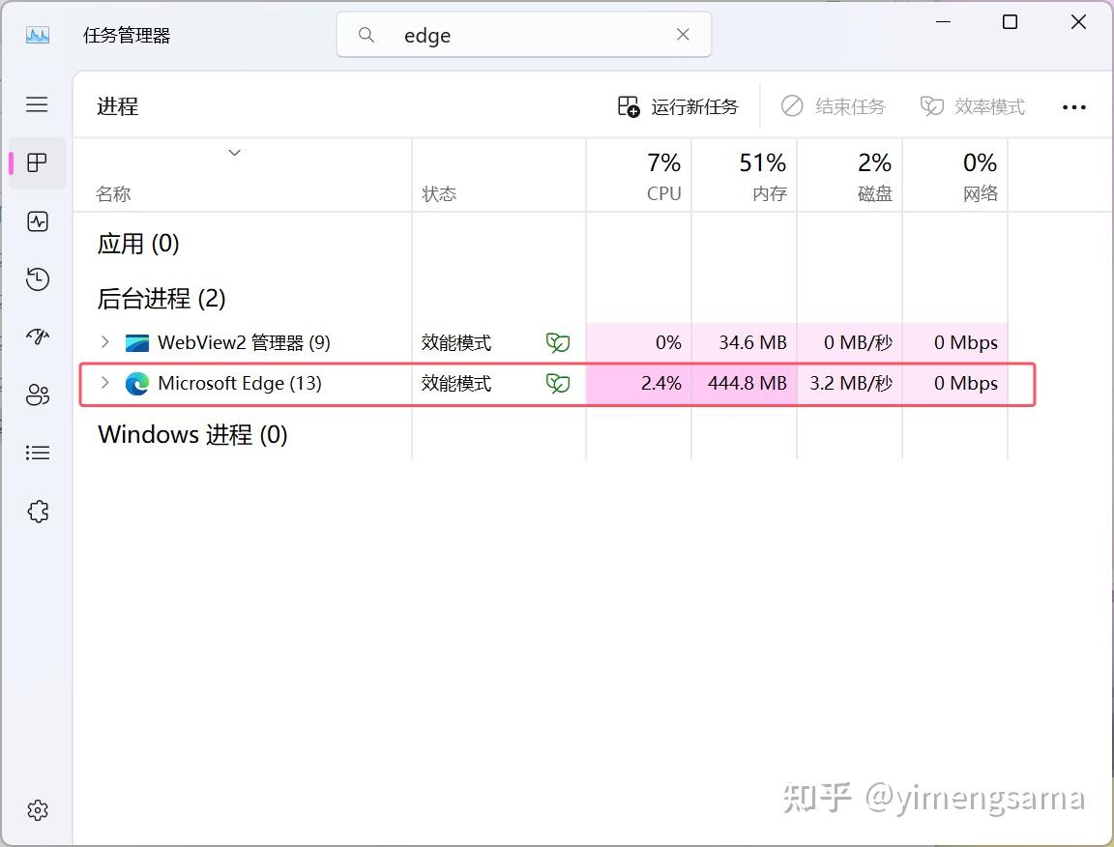Click the Task Manager app icon in title bar

[x=38, y=35]
